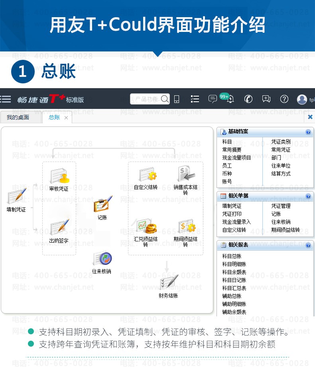315x371 pixels.
Task: Open 结算方式 link
Action: (281, 174)
